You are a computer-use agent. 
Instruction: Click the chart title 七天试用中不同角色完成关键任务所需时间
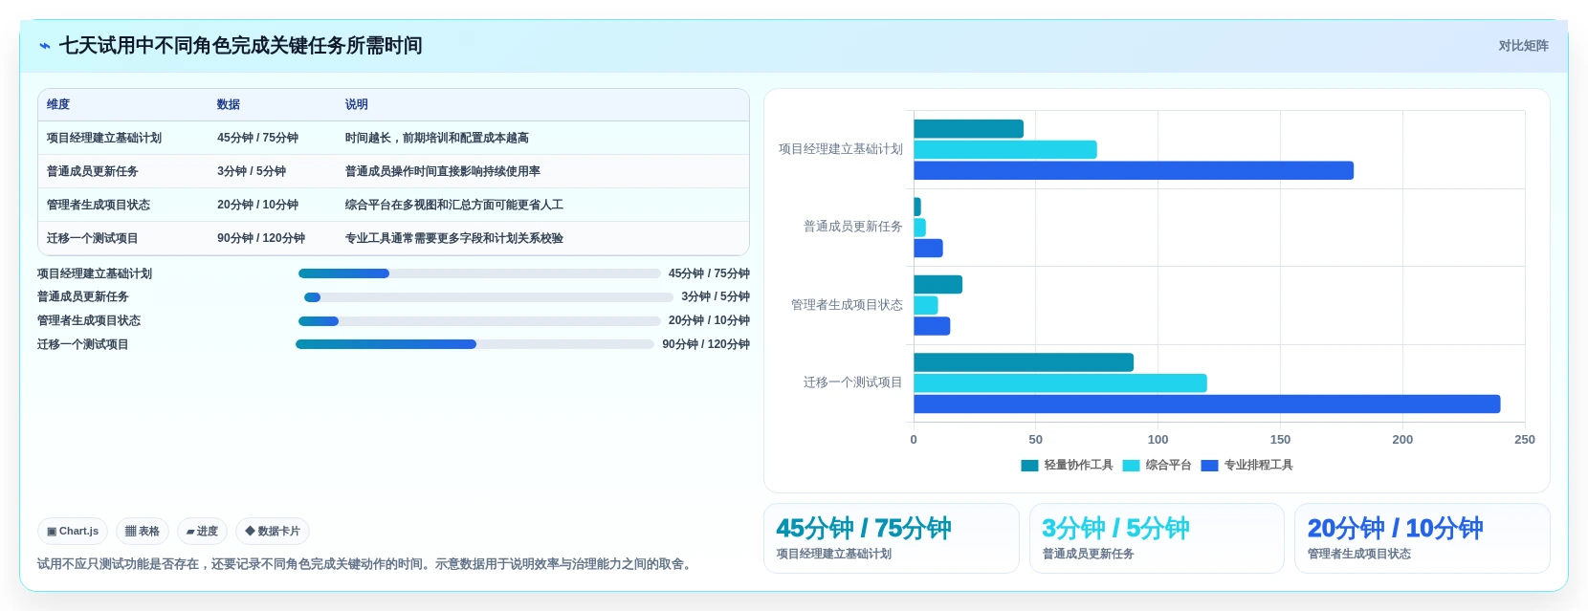(241, 46)
